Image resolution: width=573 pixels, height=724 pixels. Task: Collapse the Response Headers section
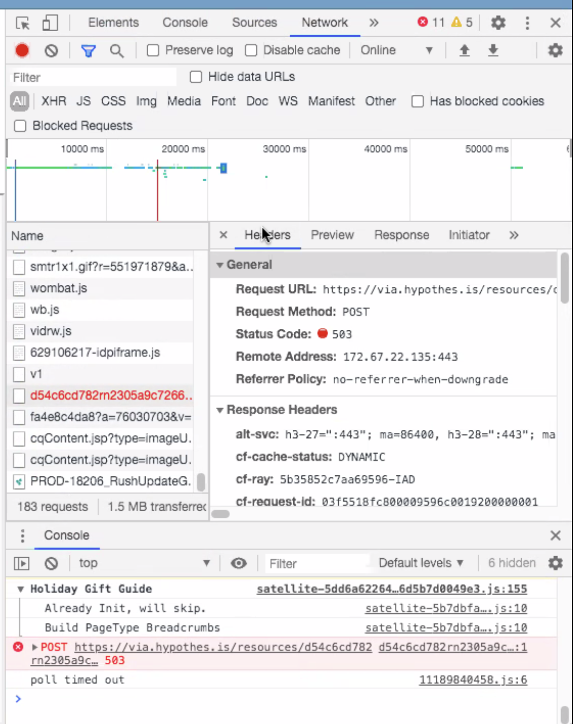tap(220, 410)
